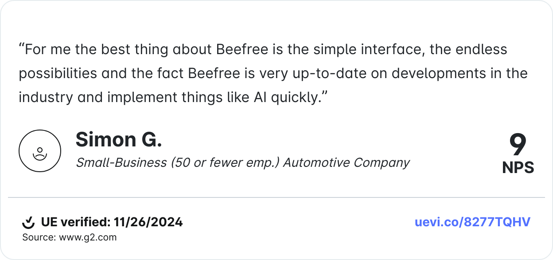Click the 'Source:' label text

39,237
